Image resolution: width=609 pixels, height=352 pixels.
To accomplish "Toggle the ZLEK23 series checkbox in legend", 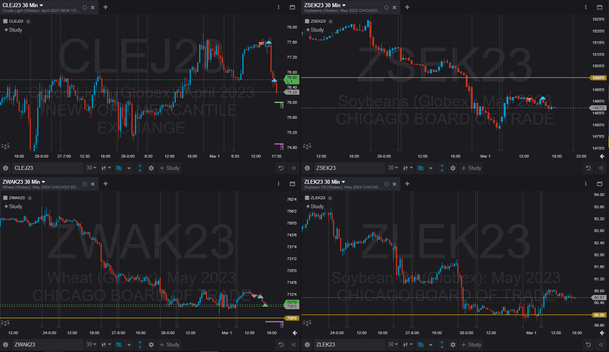I will 307,198.
